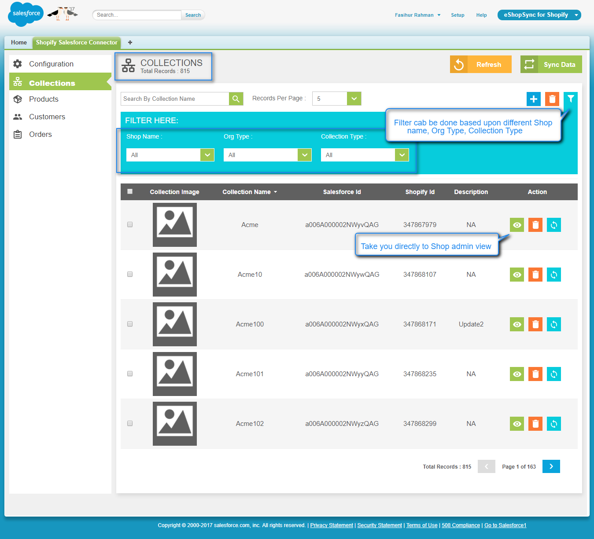Image resolution: width=594 pixels, height=539 pixels.
Task: Sync the Acme100 collection row
Action: [554, 324]
